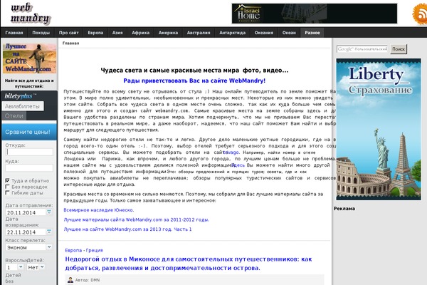Enable the 'Без пересадок' checkbox
The image size is (427, 285).
[8, 187]
